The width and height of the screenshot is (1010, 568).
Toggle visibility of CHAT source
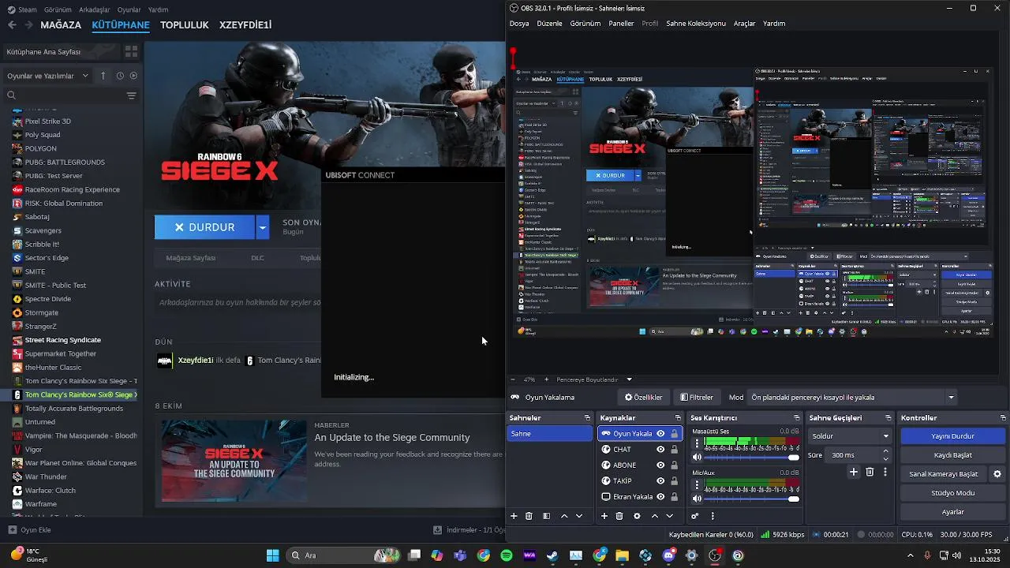click(x=660, y=450)
